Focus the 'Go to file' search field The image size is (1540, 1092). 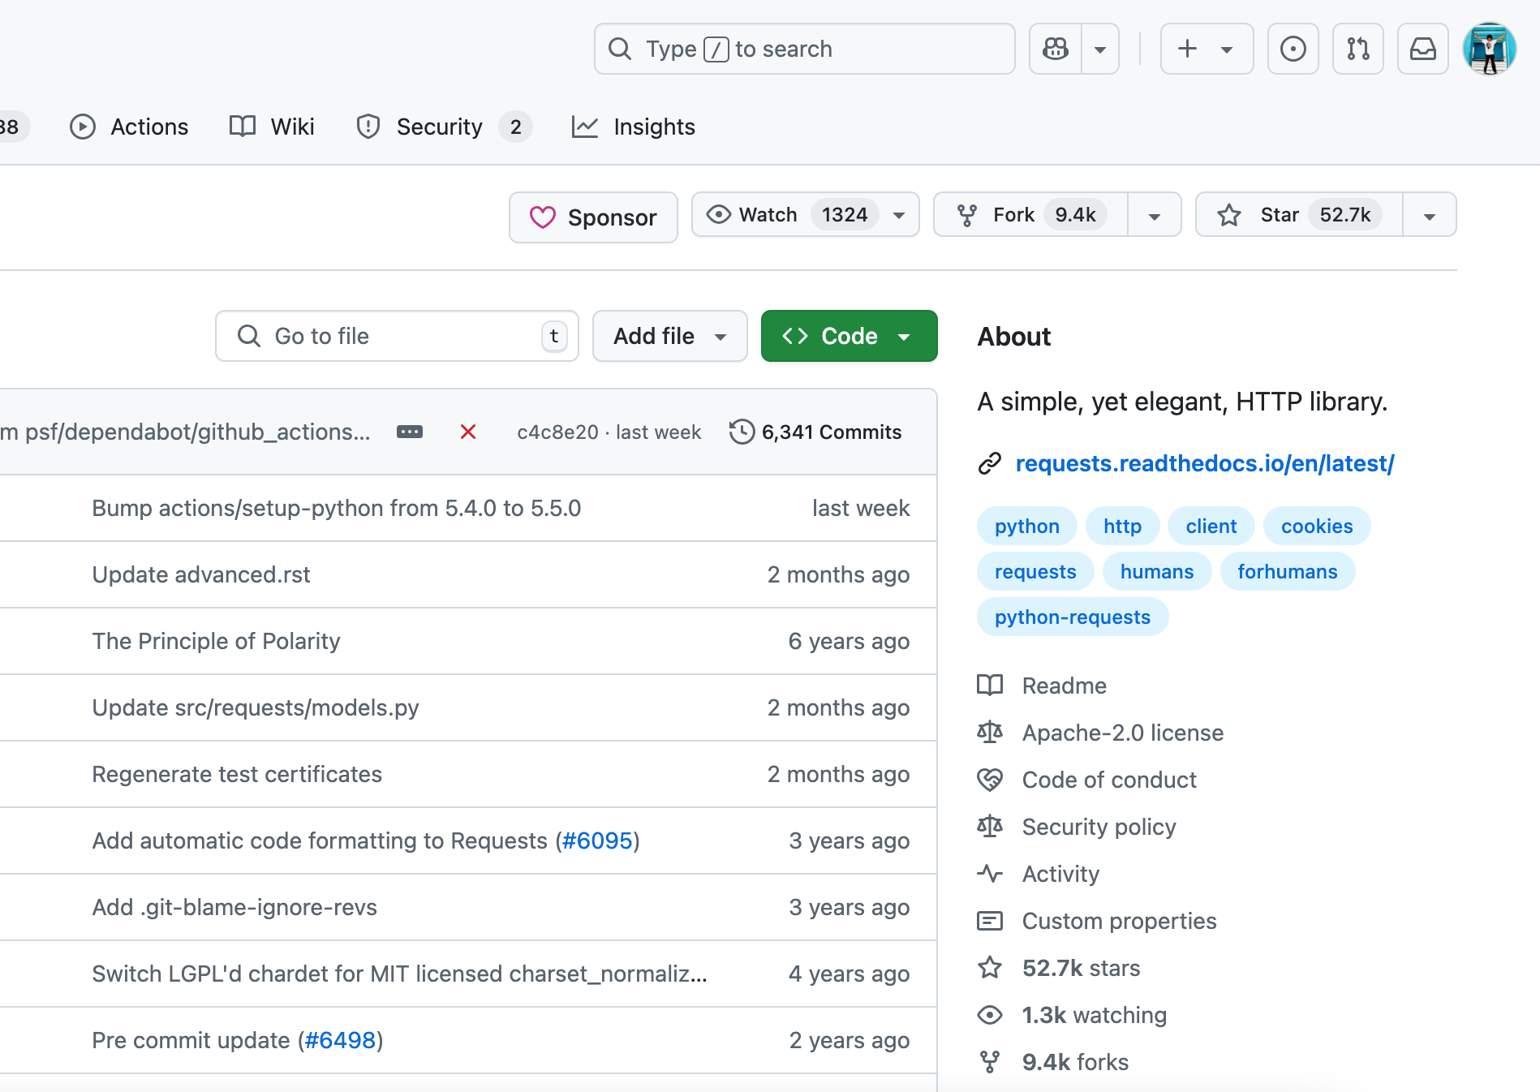click(397, 336)
